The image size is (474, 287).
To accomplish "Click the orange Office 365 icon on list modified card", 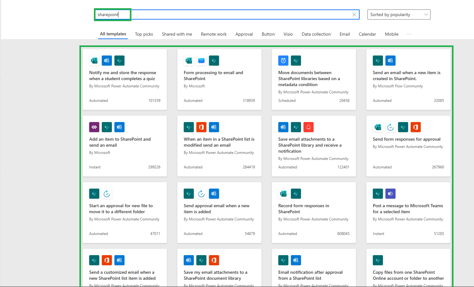I will pos(201,127).
